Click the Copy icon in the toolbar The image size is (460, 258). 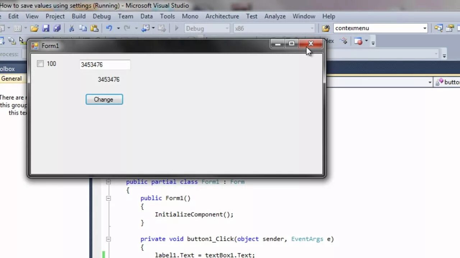click(83, 28)
